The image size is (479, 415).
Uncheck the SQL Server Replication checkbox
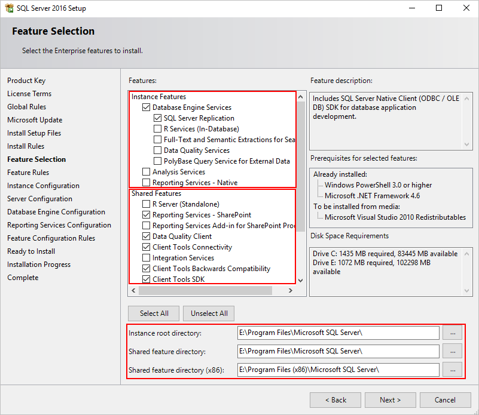tap(157, 118)
